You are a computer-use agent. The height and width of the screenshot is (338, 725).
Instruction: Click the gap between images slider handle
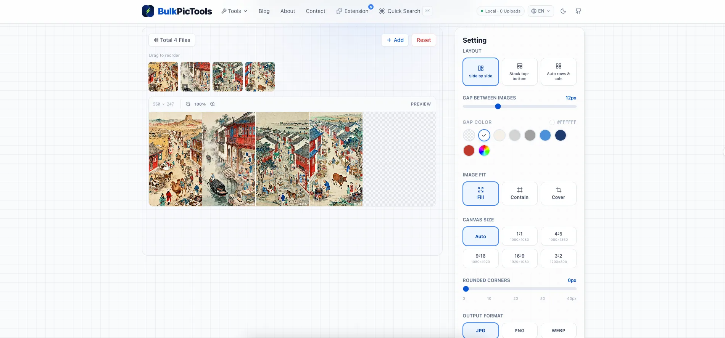498,106
